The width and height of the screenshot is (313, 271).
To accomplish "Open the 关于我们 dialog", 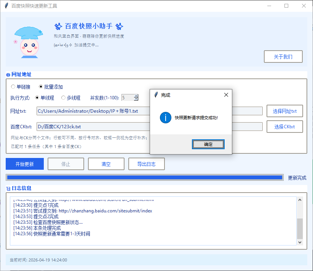I will pos(283,56).
